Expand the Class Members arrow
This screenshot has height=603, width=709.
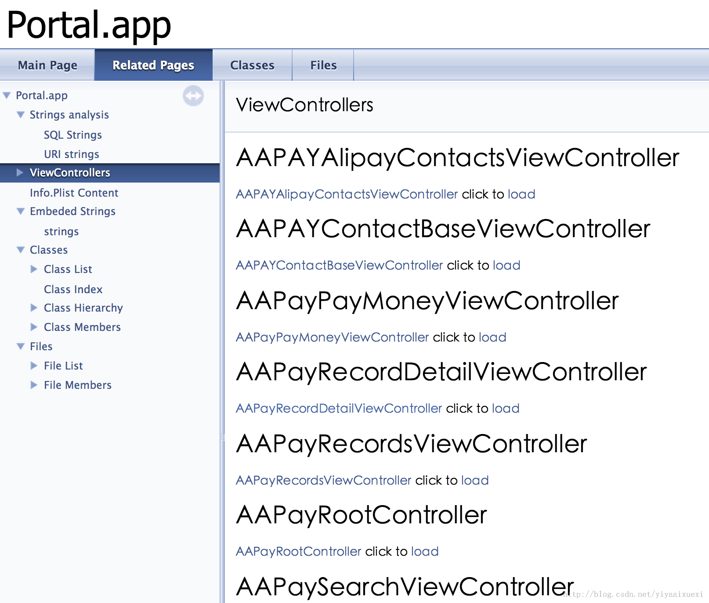(x=34, y=327)
